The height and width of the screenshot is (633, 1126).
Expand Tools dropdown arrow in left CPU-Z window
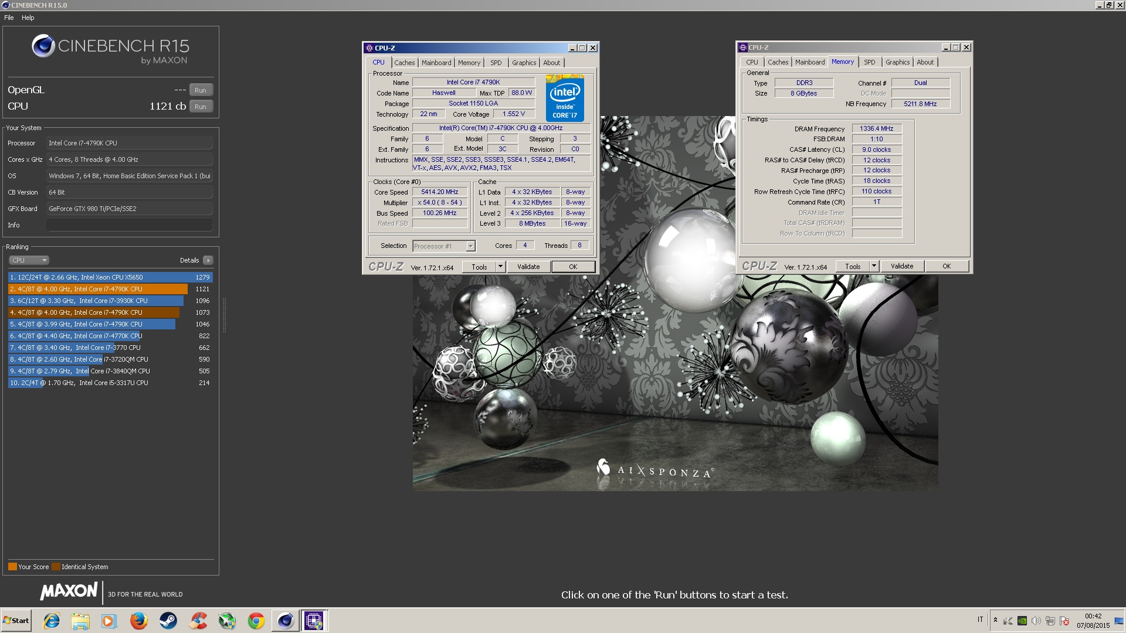[x=500, y=267]
